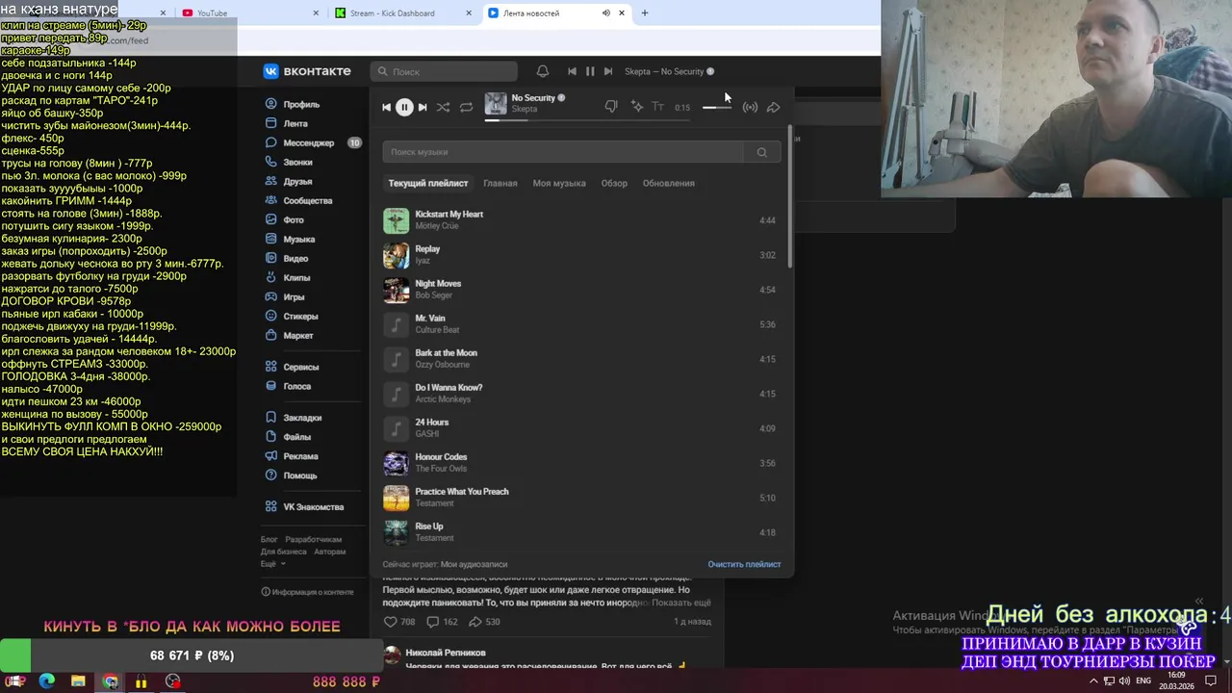
Task: Click the Honour Codes album cover
Action: pos(396,463)
